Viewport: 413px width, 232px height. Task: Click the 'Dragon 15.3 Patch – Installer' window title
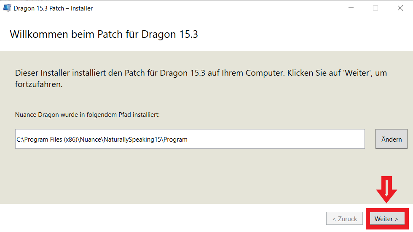[53, 8]
